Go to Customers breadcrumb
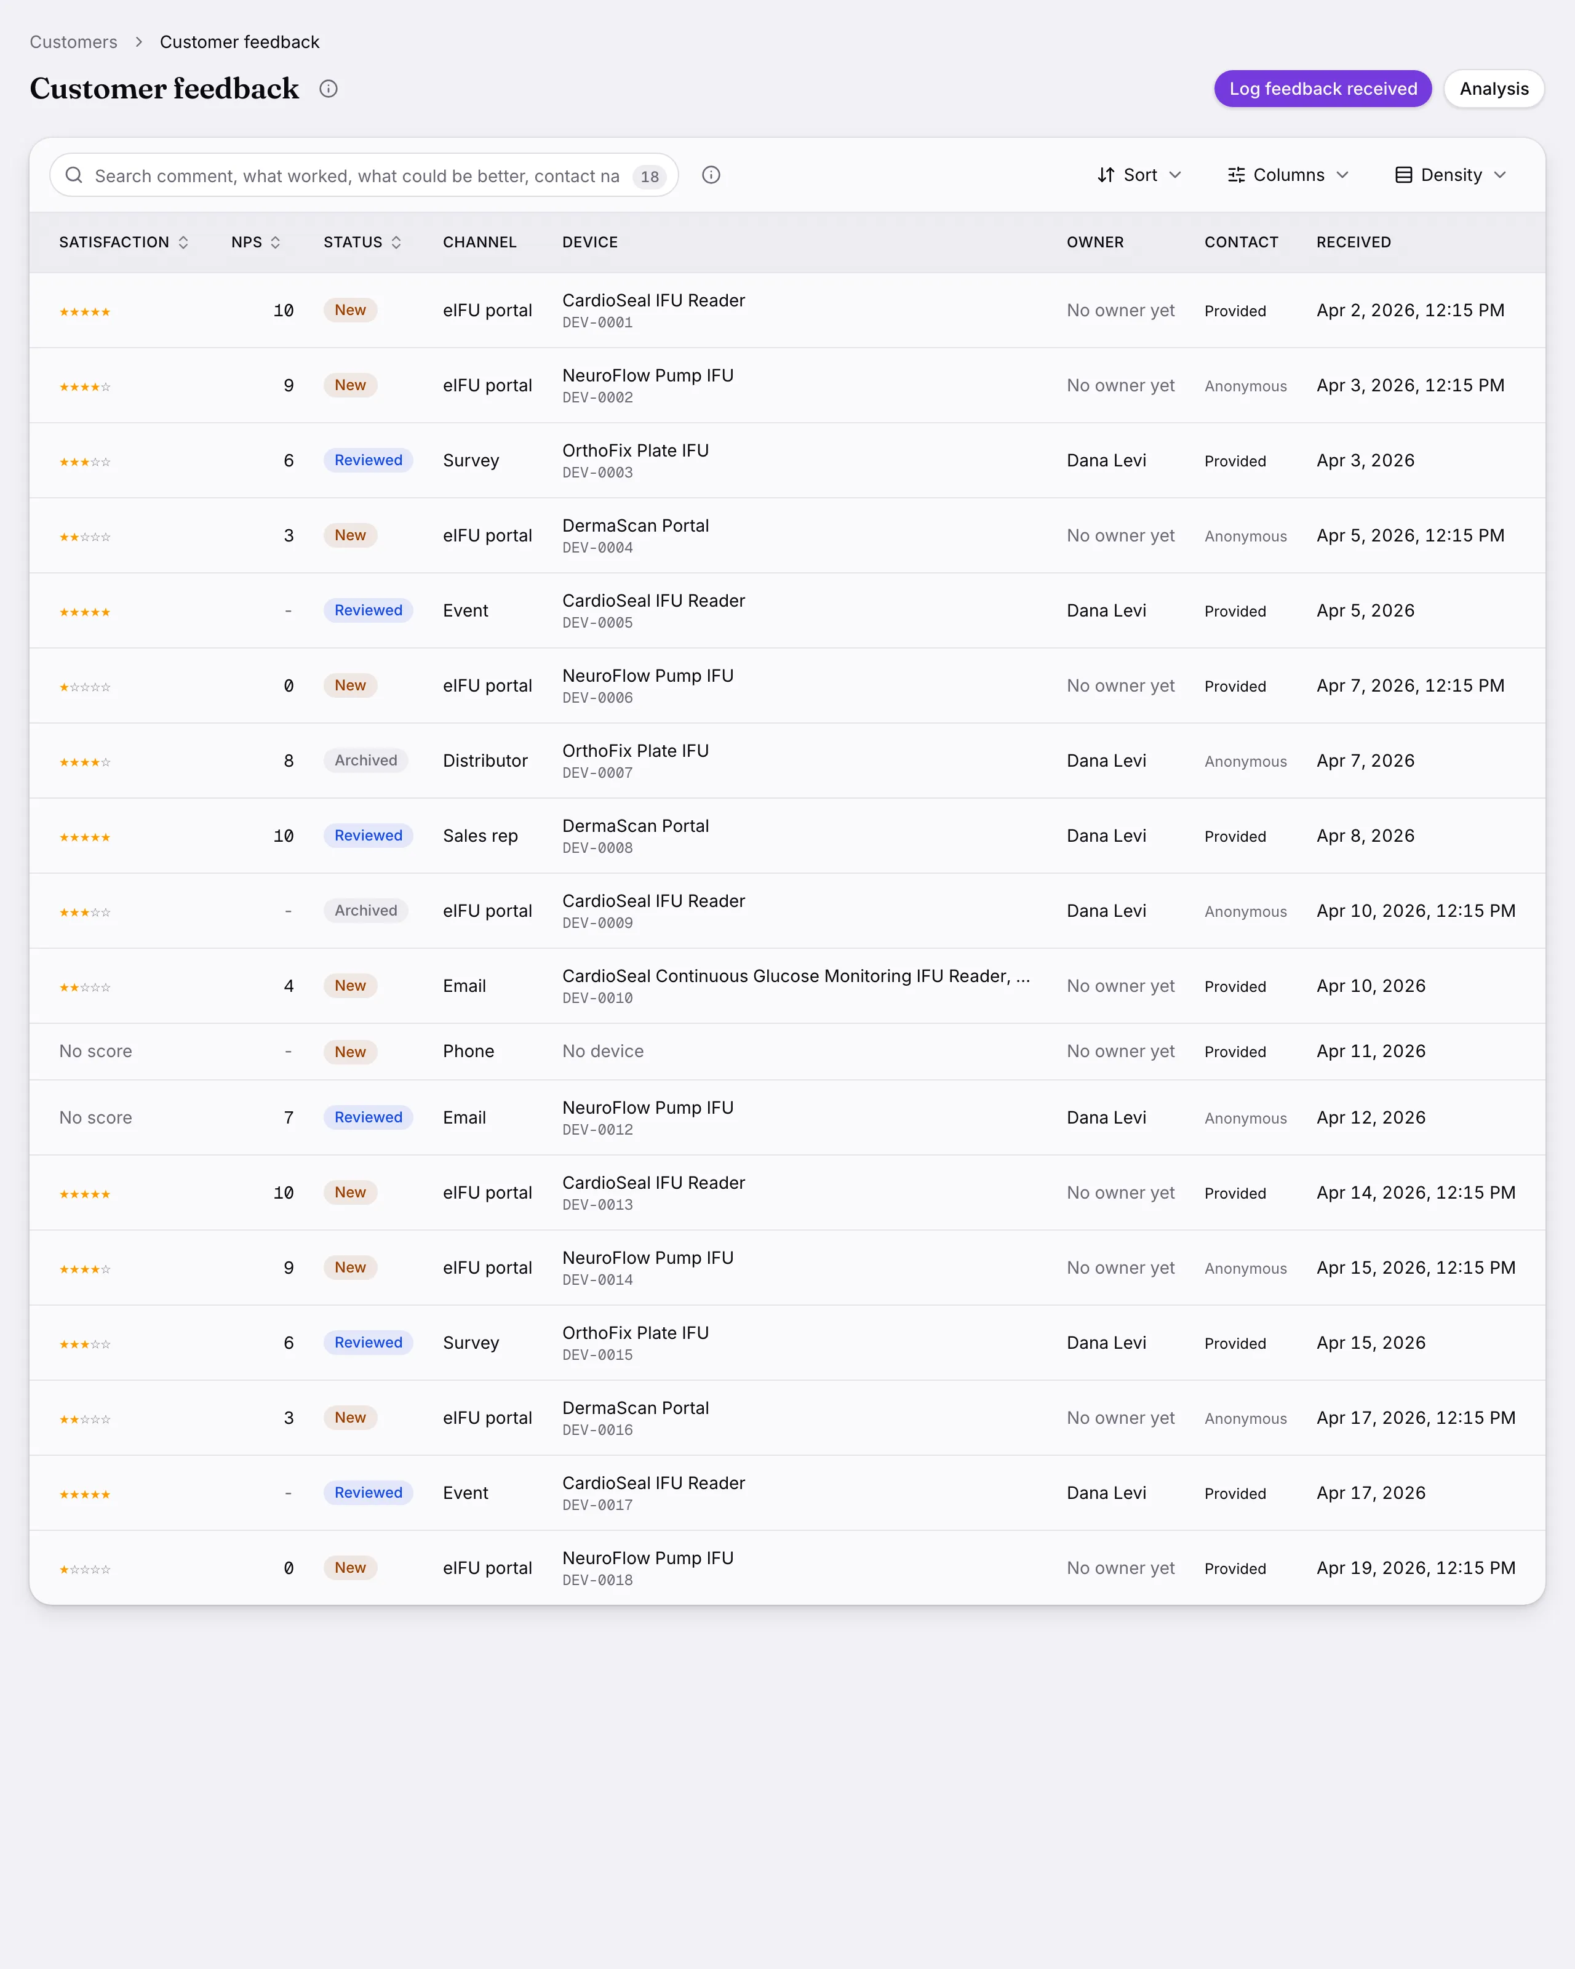Image resolution: width=1575 pixels, height=1969 pixels. click(73, 42)
